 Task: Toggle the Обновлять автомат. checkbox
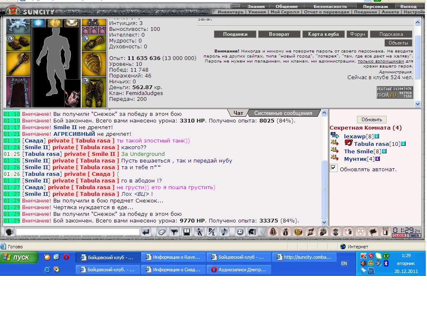click(333, 167)
